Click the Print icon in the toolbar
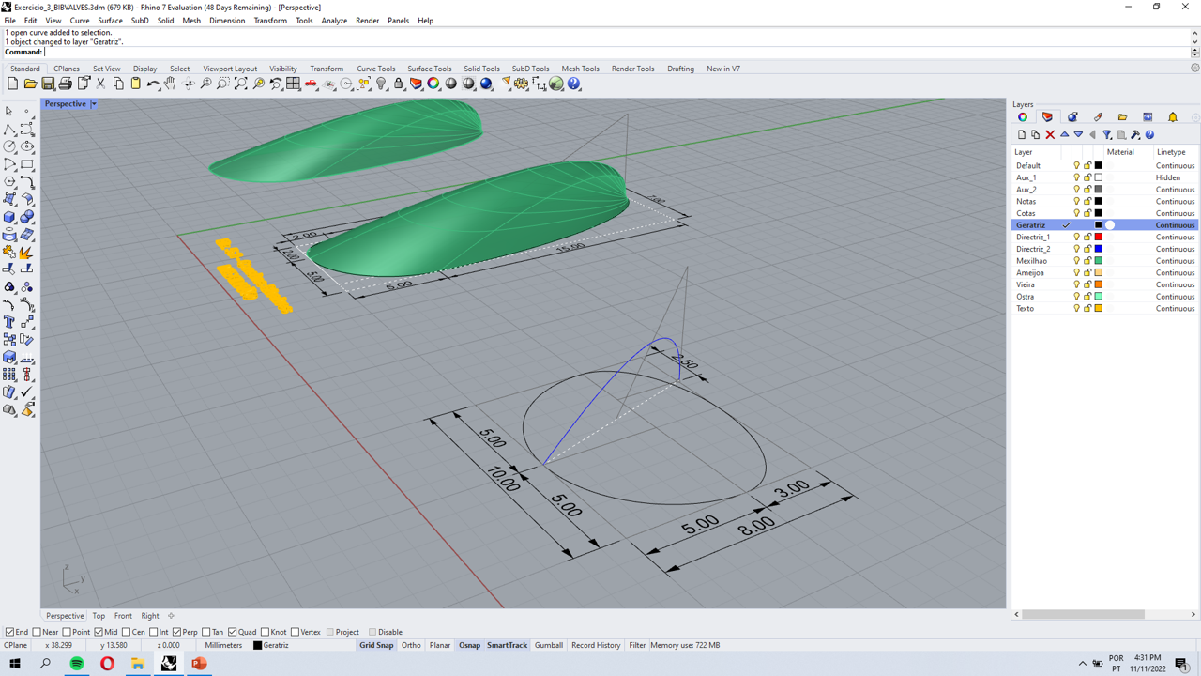The height and width of the screenshot is (676, 1201). pyautogui.click(x=66, y=84)
